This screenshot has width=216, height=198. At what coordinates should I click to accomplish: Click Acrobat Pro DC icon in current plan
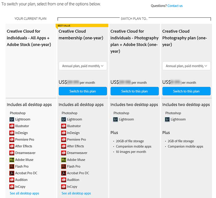point(12,173)
